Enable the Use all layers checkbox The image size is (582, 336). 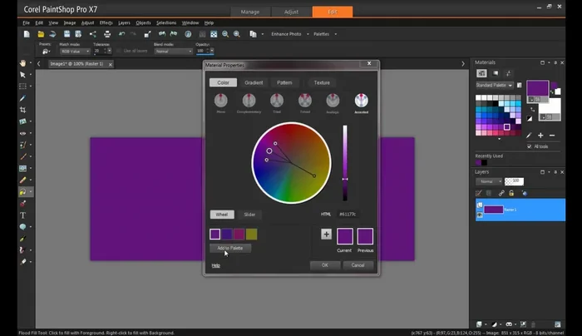point(119,51)
